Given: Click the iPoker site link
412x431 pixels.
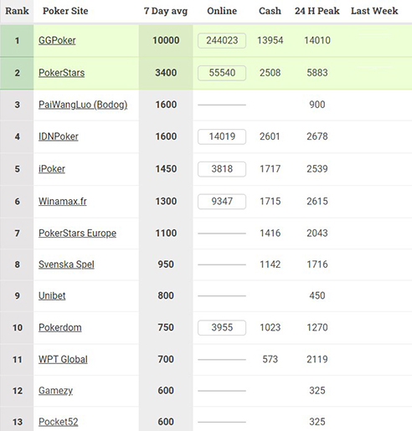Looking at the screenshot, I should pos(52,169).
